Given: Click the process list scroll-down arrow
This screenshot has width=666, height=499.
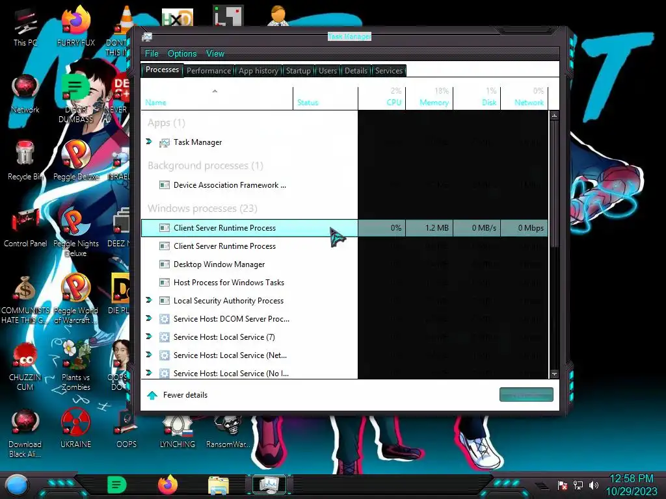Looking at the screenshot, I should tap(554, 374).
